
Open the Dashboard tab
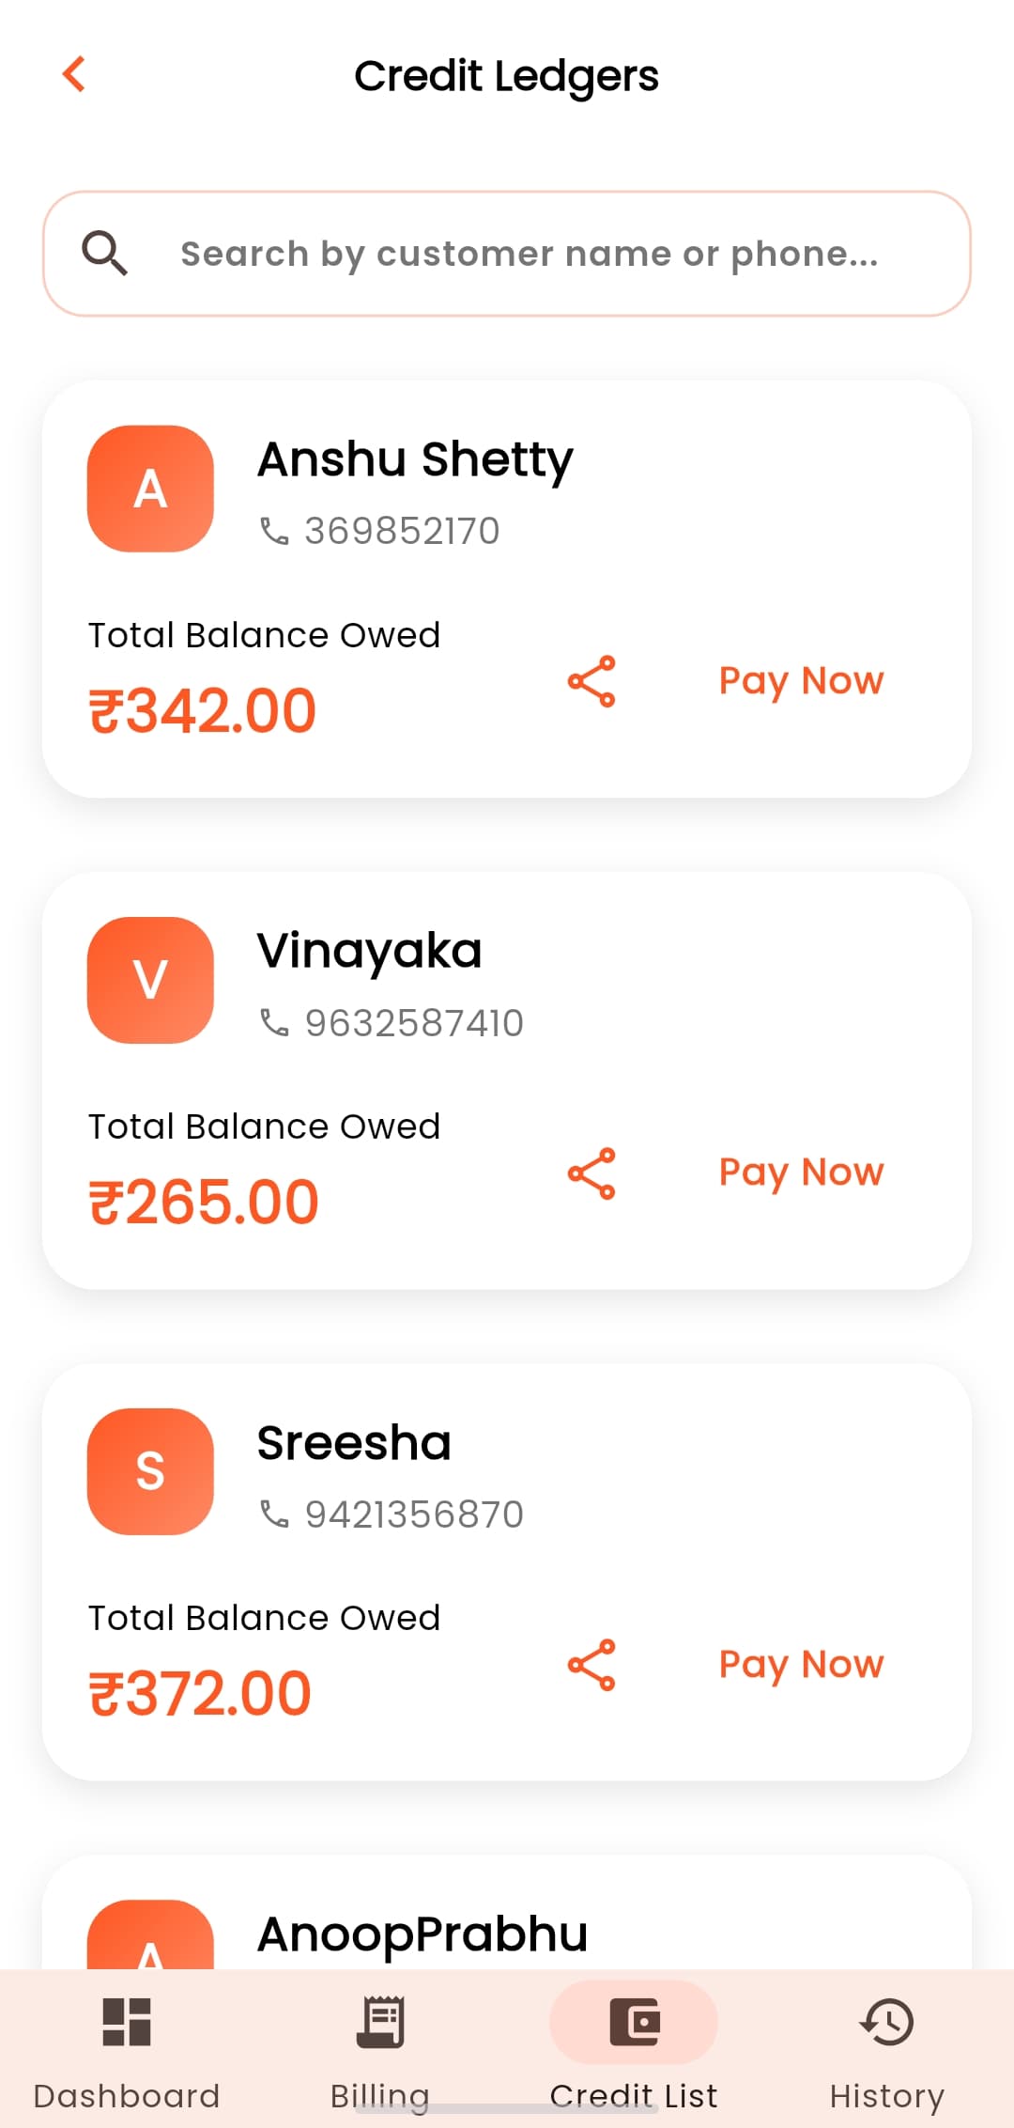click(x=127, y=2052)
